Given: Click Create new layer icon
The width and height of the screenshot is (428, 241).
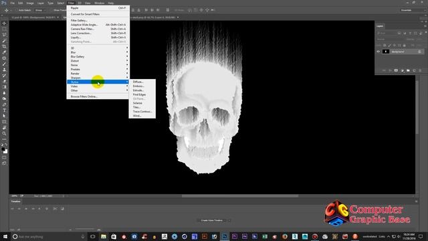Looking at the screenshot, I should click(414, 70).
